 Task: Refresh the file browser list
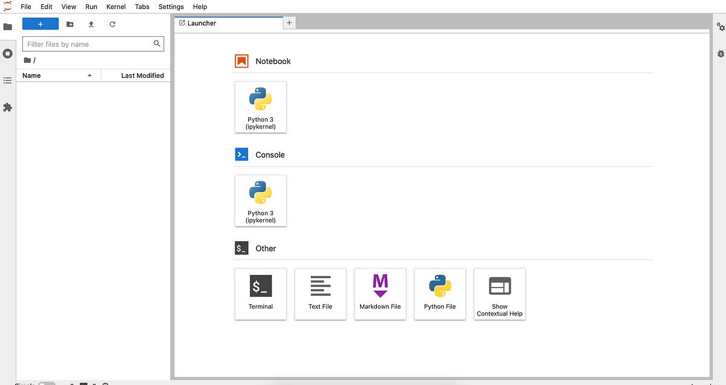[x=113, y=24]
